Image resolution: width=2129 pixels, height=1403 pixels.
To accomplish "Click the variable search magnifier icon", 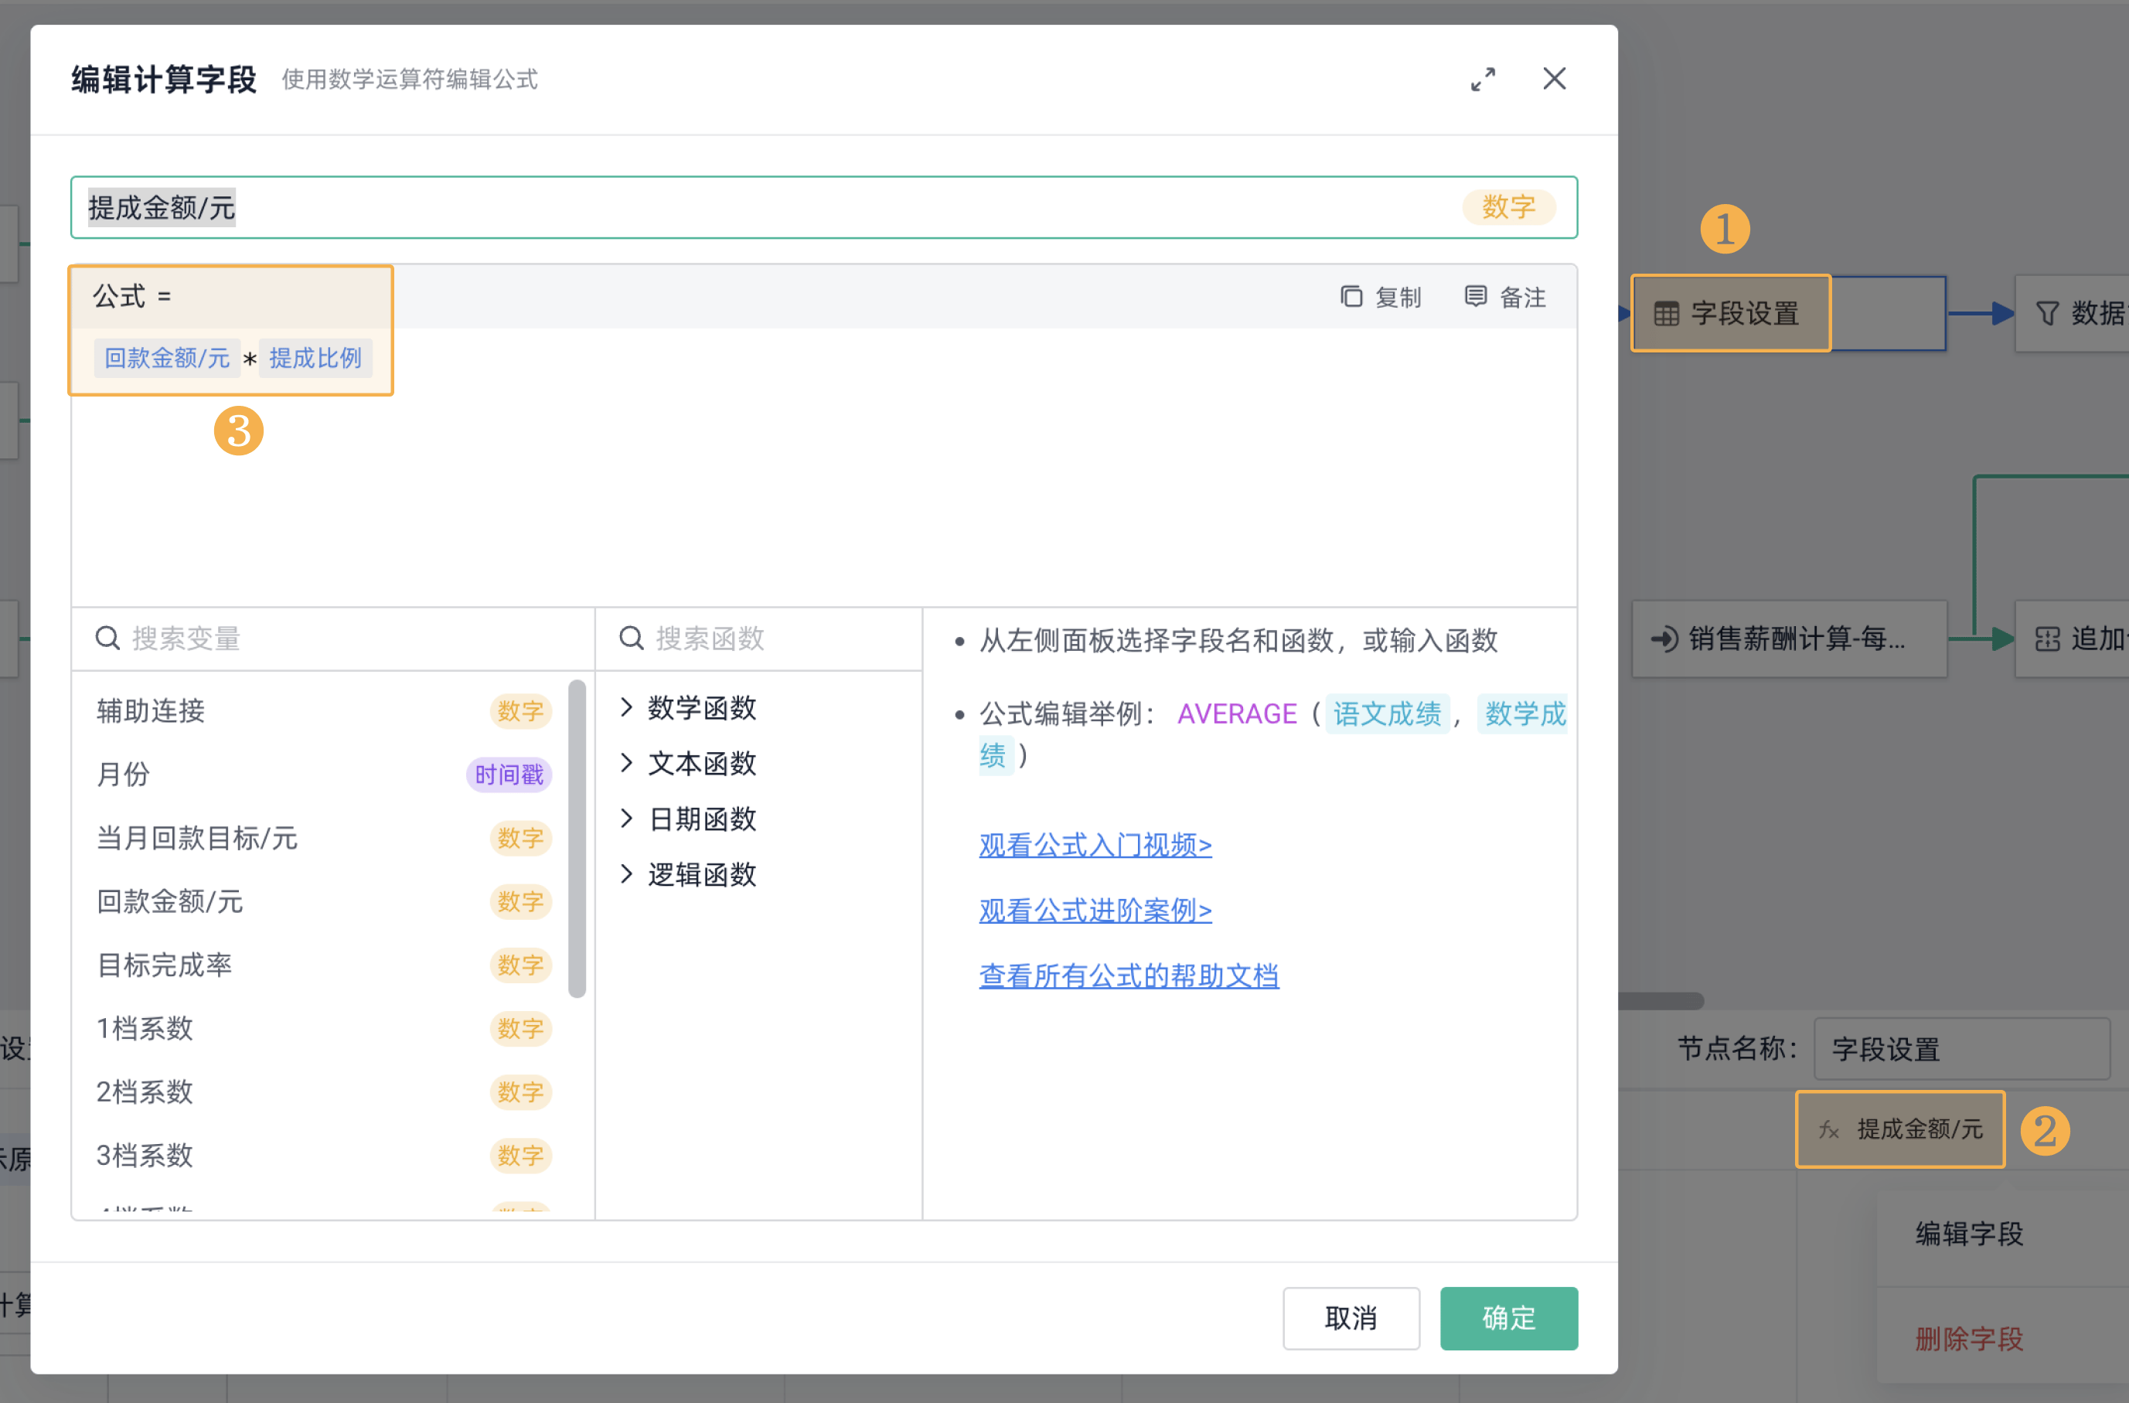I will 107,638.
